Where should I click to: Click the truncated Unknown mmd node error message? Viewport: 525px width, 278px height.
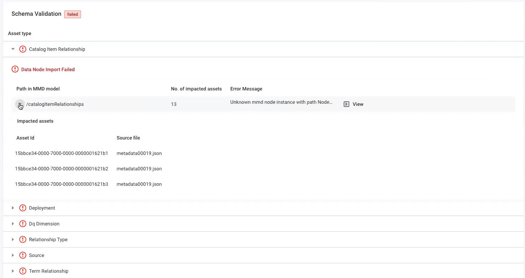282,102
